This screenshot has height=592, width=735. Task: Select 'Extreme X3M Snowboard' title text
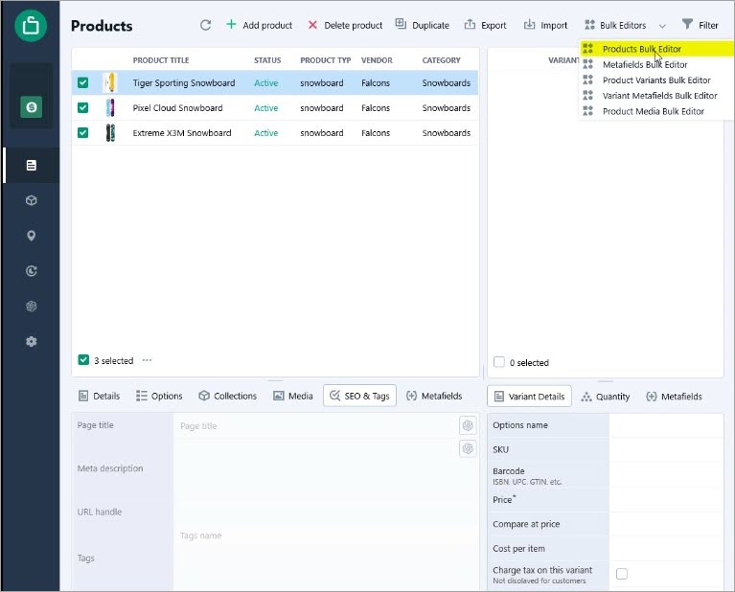(182, 132)
